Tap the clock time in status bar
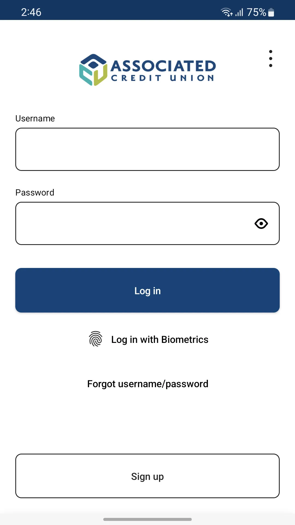Screen dimensions: 295x525 point(31,12)
